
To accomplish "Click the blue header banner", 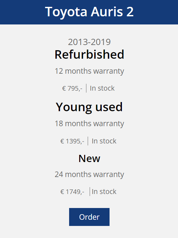I will 89,12.
